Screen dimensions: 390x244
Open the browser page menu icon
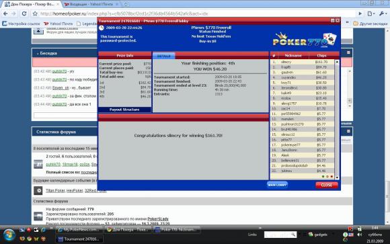point(370,13)
